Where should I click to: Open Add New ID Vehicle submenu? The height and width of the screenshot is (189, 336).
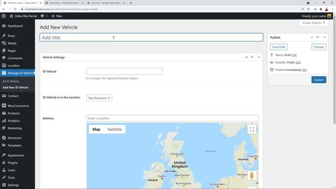coord(15,88)
